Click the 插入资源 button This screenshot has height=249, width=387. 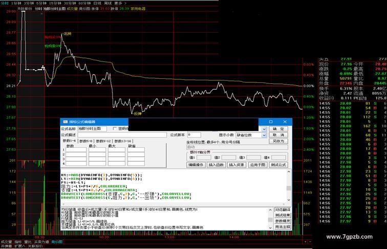(236, 165)
